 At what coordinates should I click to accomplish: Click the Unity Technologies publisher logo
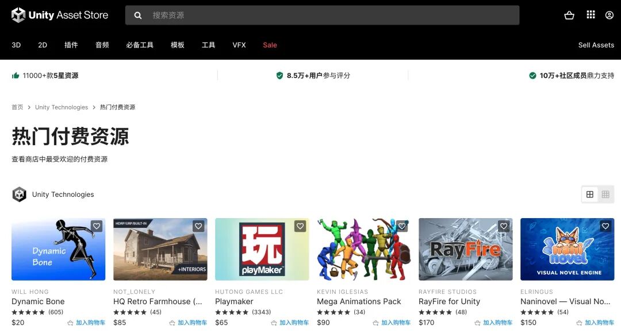pyautogui.click(x=19, y=195)
